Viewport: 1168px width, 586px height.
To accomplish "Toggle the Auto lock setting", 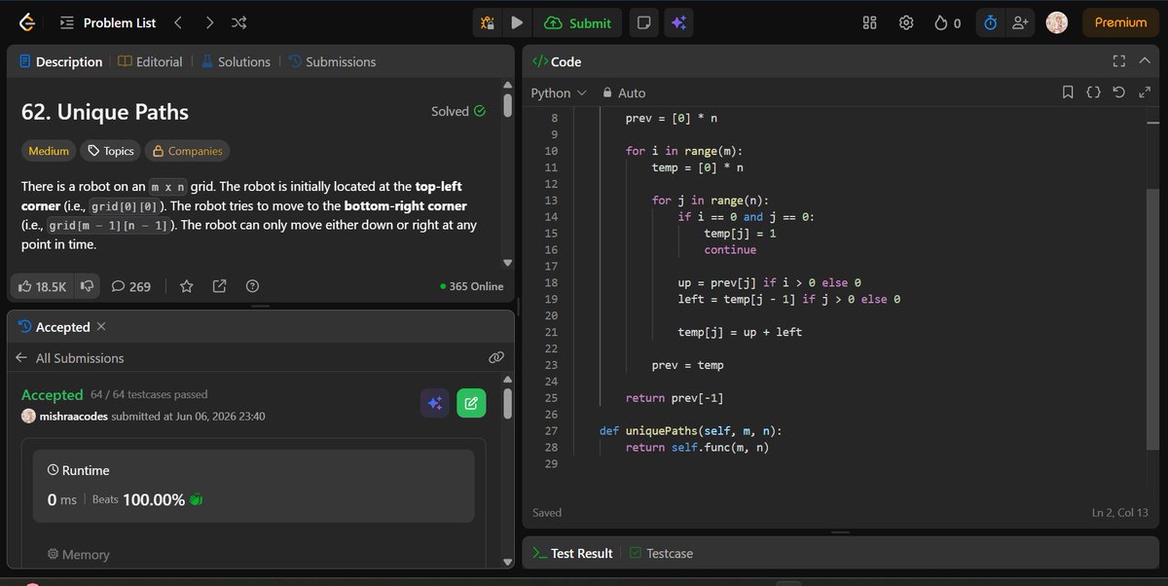I will click(624, 92).
